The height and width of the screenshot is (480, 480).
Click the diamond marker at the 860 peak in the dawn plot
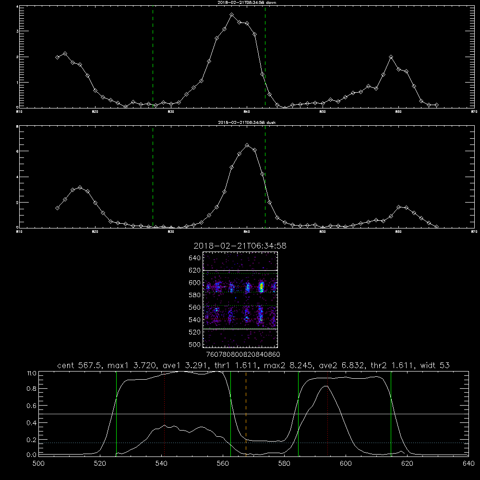pyautogui.click(x=391, y=57)
